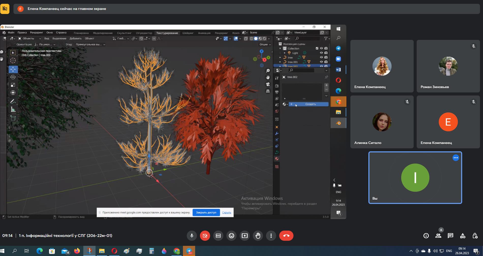Turn on camera in Meet
Viewport: 483px width, 256px height.
pyautogui.click(x=205, y=236)
